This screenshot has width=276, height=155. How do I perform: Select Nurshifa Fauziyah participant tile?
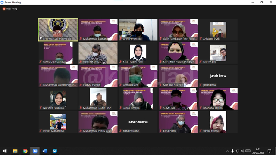click(x=58, y=99)
